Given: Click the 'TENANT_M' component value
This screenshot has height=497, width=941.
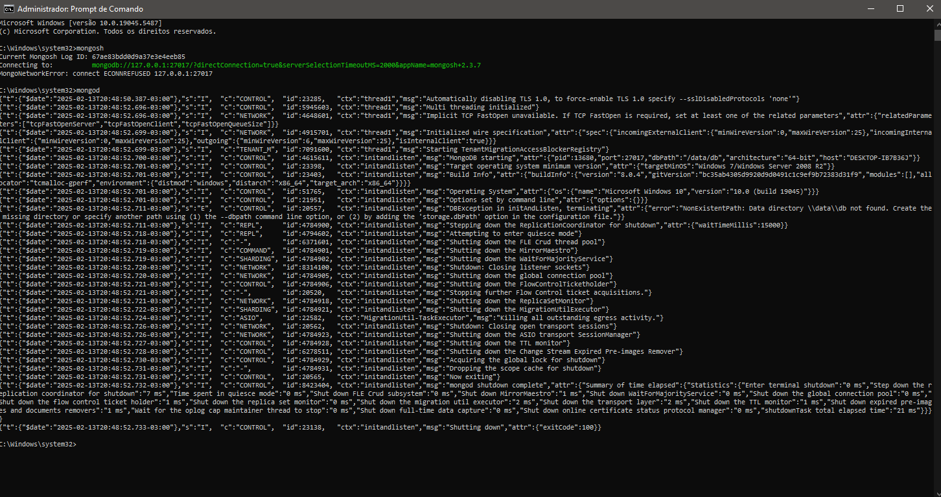Looking at the screenshot, I should 255,150.
